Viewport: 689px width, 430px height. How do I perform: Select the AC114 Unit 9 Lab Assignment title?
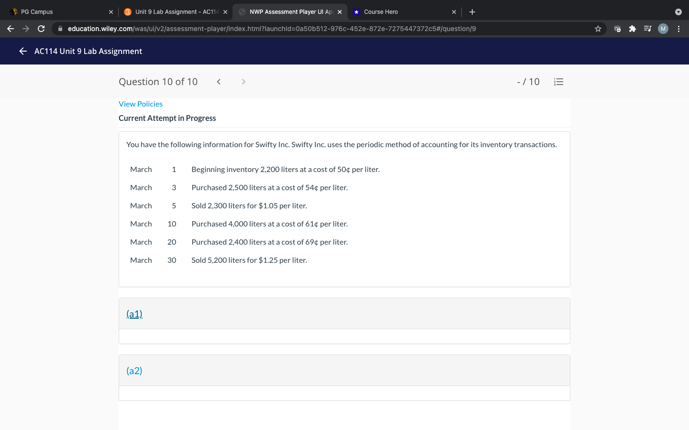pos(88,51)
